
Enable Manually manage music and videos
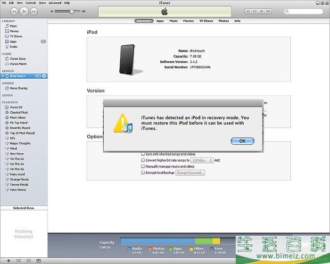click(143, 166)
